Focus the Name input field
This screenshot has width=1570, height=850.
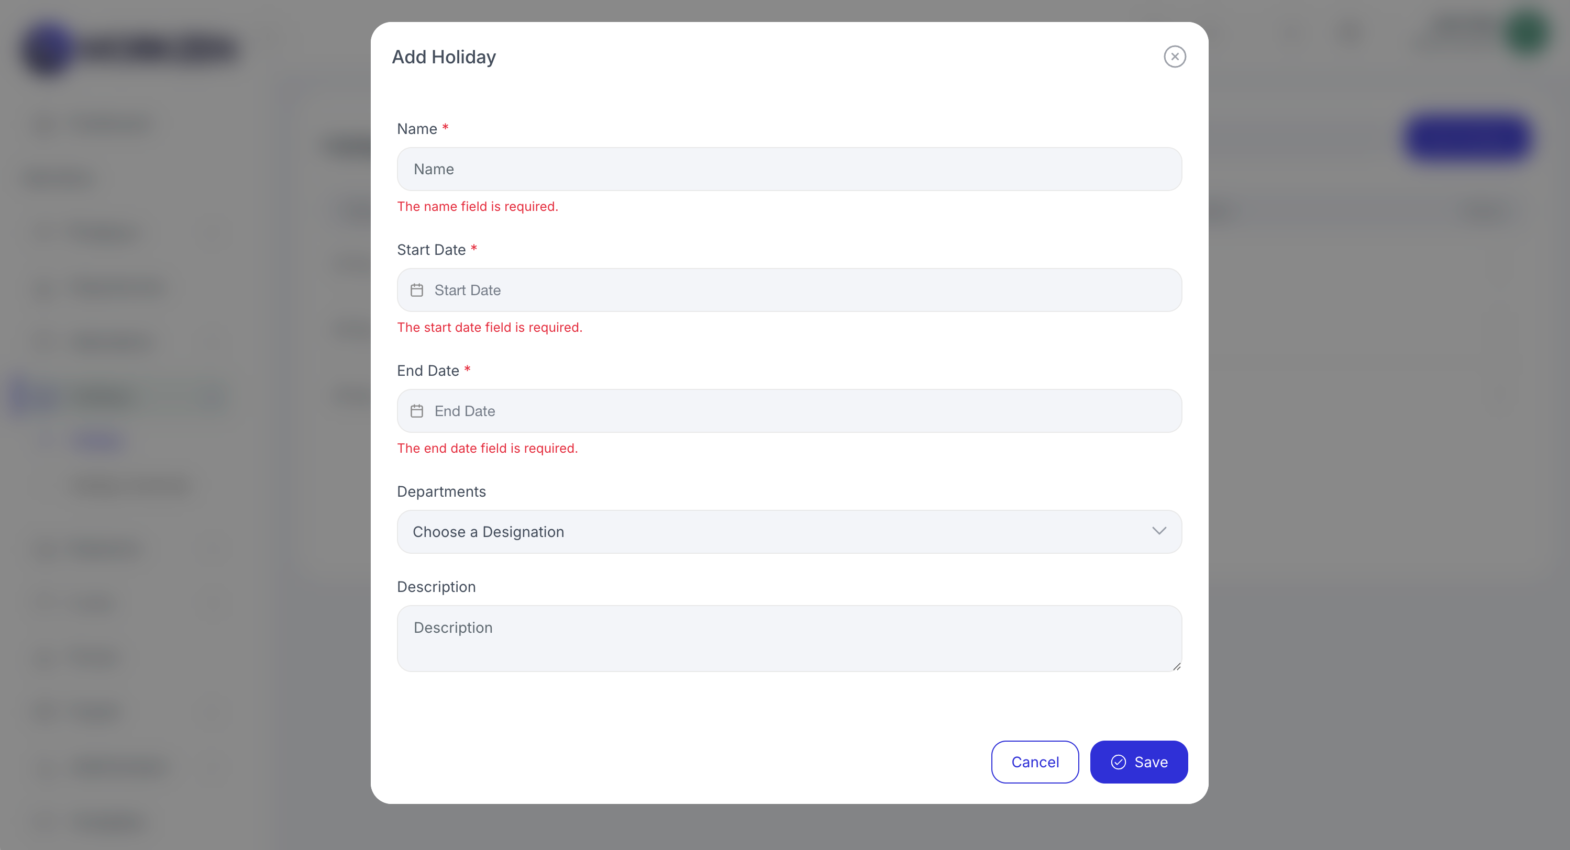coord(789,170)
